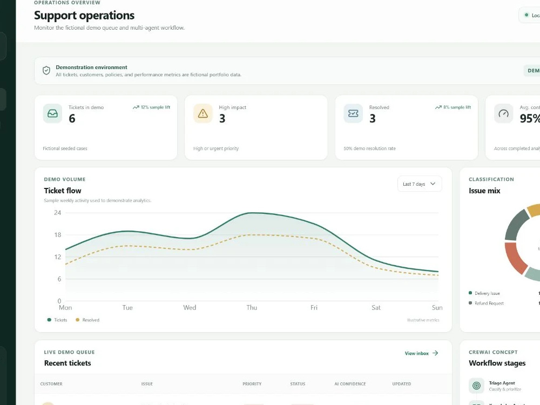Toggle the Resolved legend item in Ticket flow

click(x=87, y=320)
